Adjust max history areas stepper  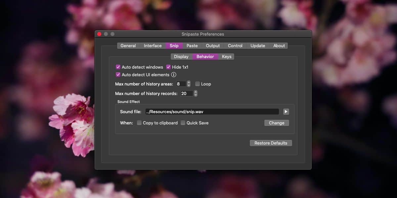tap(189, 84)
